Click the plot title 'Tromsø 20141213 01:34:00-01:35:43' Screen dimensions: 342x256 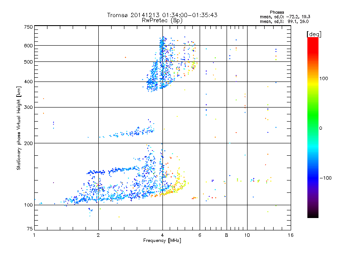coord(162,15)
